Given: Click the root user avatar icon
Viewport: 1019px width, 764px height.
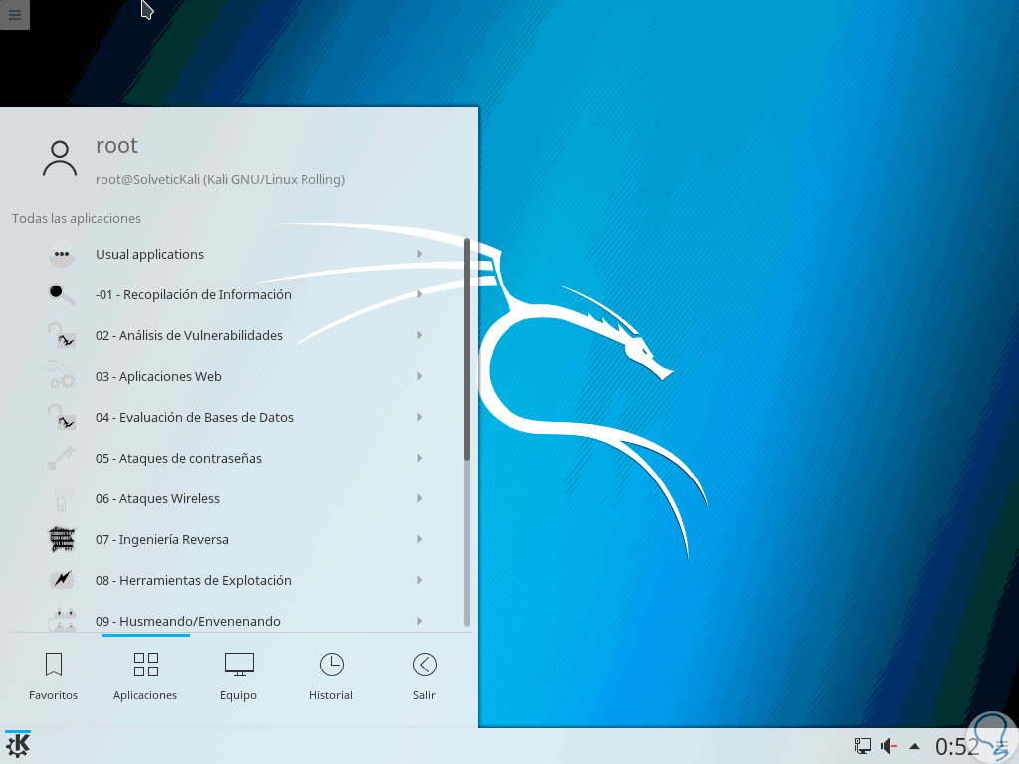Looking at the screenshot, I should click(60, 159).
